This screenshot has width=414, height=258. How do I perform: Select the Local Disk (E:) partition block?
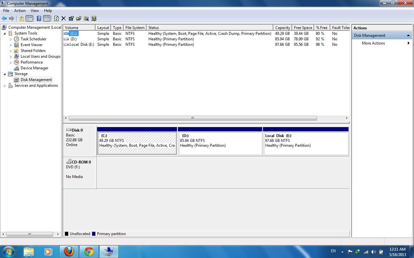tap(306, 141)
